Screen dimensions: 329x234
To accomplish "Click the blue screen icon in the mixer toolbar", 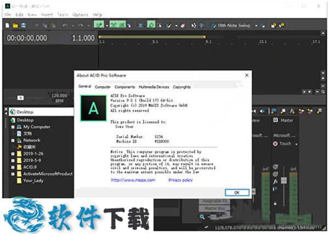I will [274, 111].
